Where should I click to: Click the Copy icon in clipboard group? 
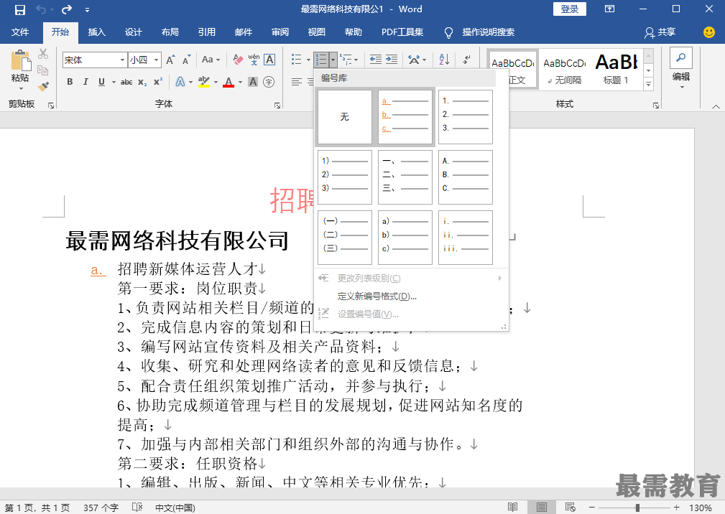pos(43,70)
